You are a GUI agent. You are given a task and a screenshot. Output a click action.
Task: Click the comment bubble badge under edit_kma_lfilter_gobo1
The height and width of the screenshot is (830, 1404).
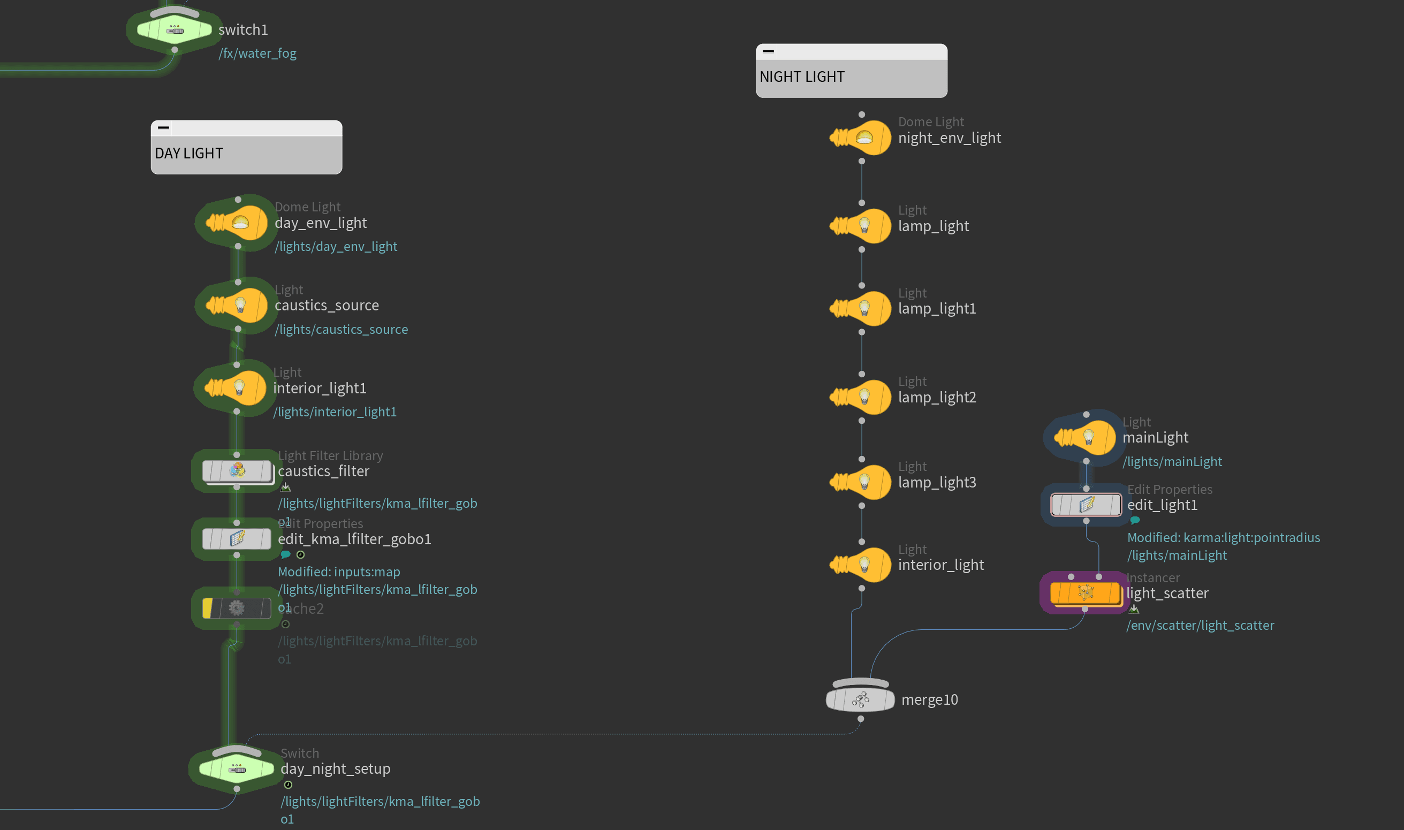285,555
